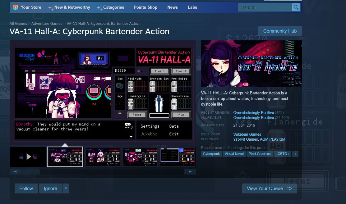
Task: Open the VA-11 Hall-A breadcrumb link
Action: 104,23
